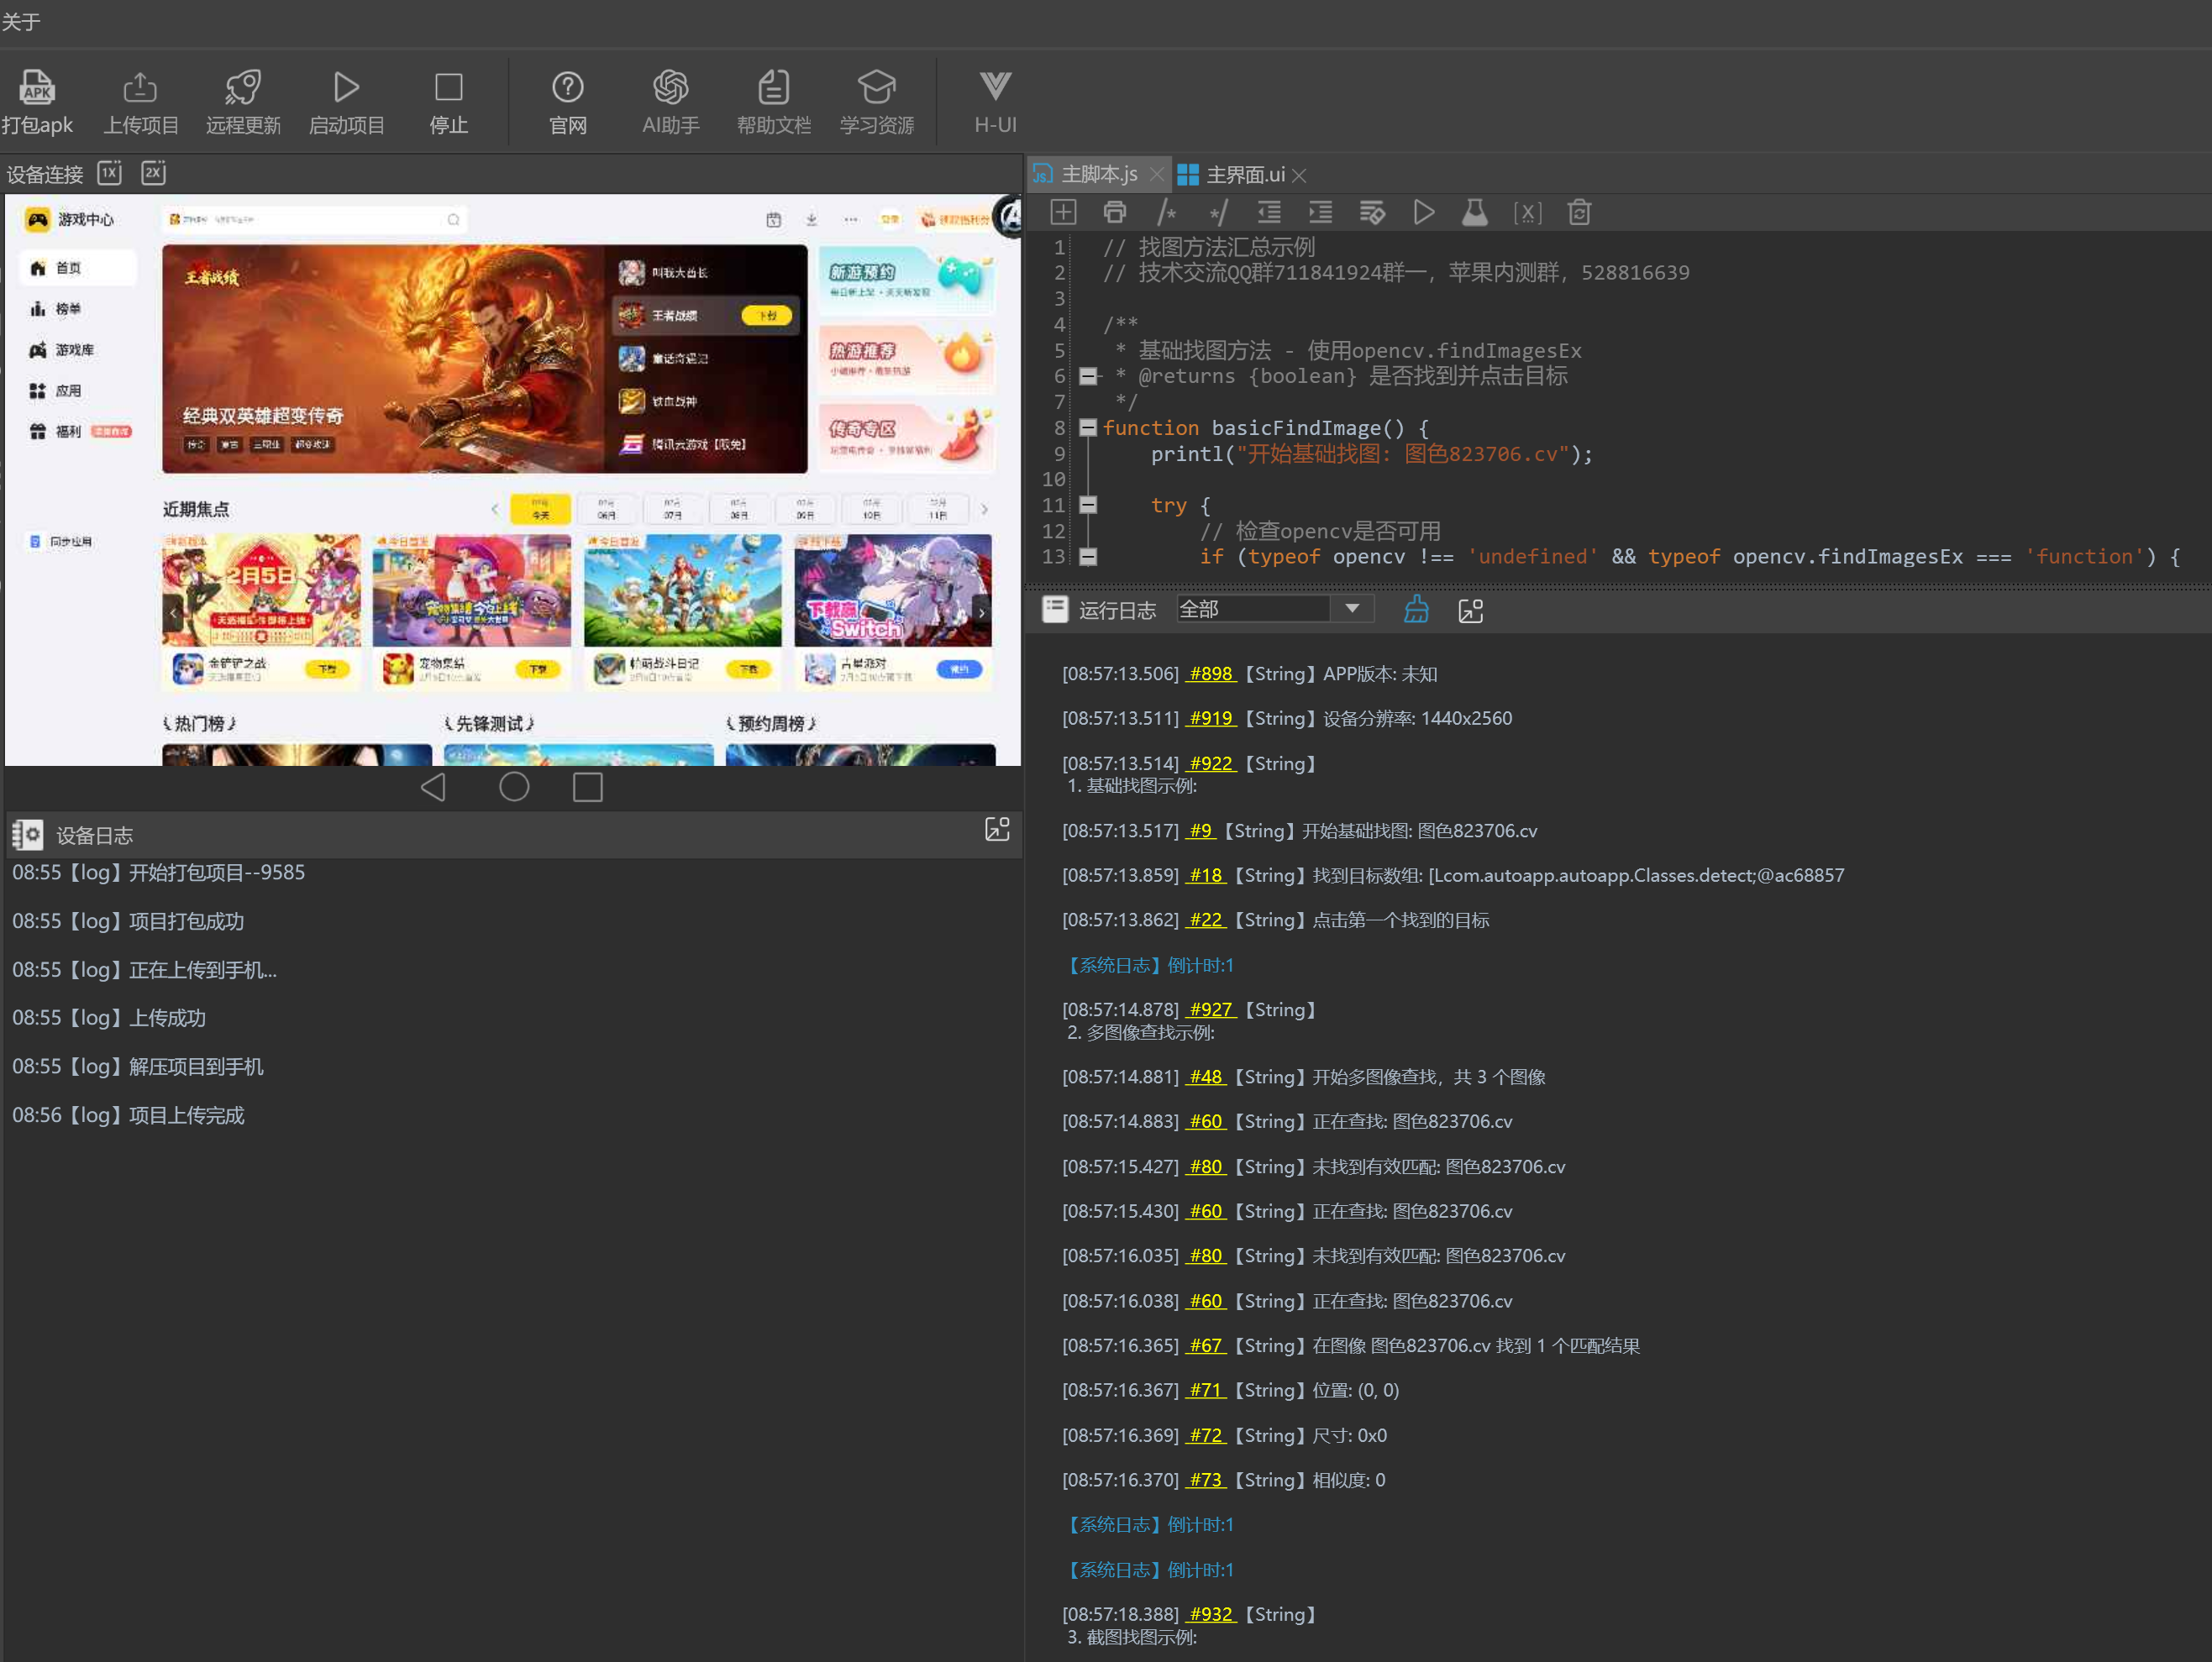Switch to 主界面.ui tab
The width and height of the screenshot is (2212, 1662).
[x=1243, y=175]
